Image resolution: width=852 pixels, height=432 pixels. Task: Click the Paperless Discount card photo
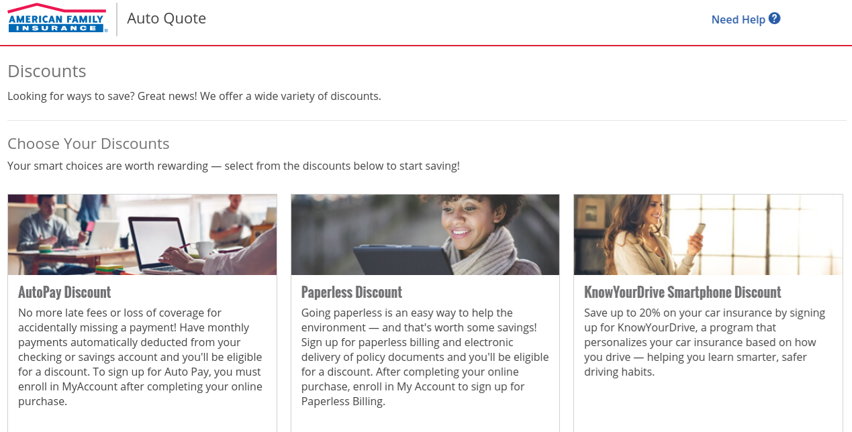point(425,234)
